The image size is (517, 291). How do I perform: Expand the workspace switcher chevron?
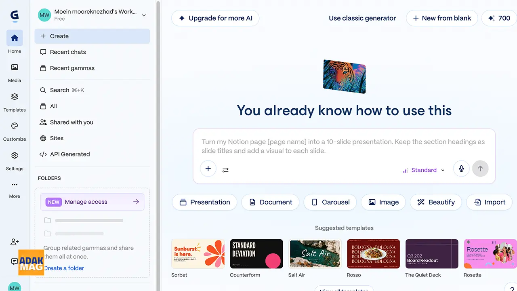pyautogui.click(x=144, y=15)
